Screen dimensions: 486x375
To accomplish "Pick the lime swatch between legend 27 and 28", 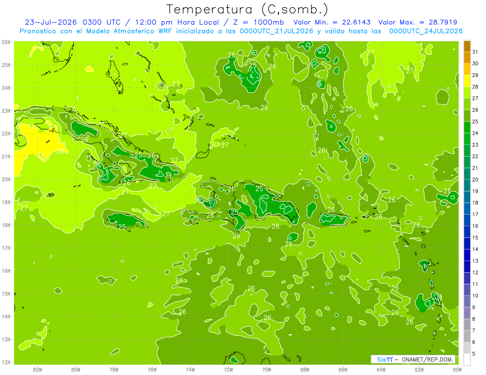I will (467, 93).
